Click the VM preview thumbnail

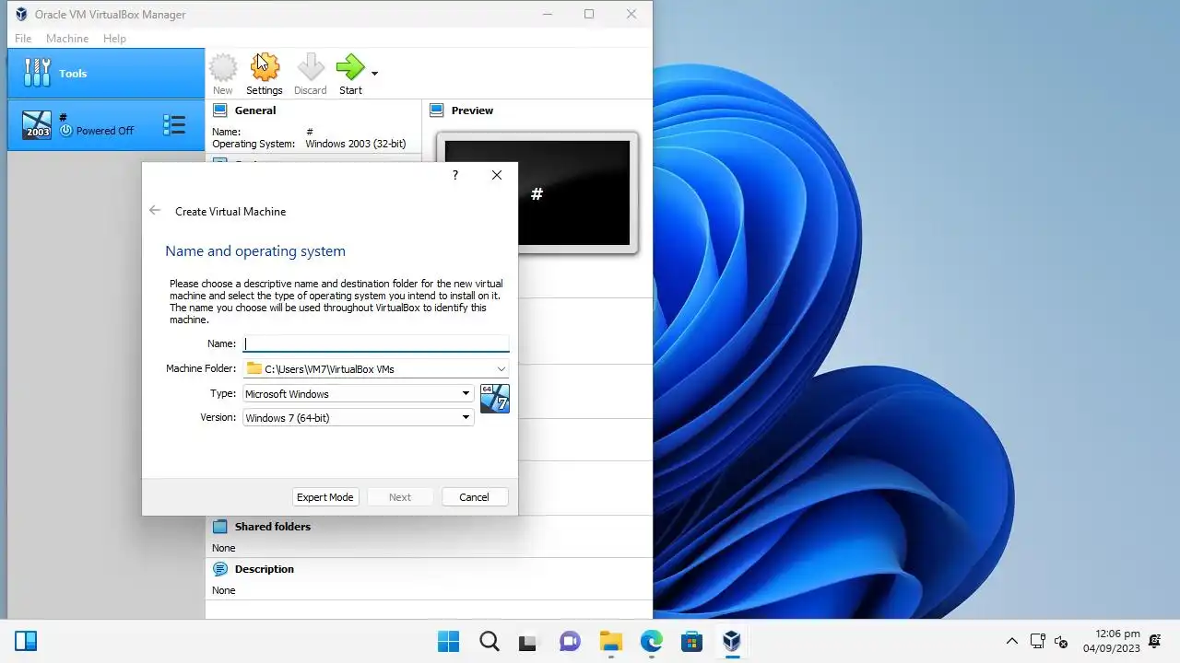(x=537, y=193)
